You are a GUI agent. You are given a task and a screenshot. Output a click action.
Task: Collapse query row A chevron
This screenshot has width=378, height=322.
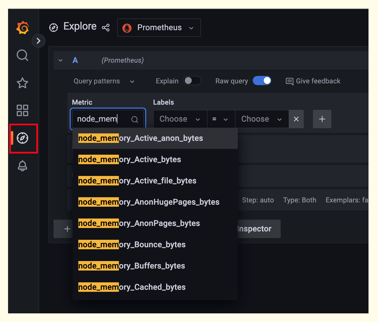60,60
